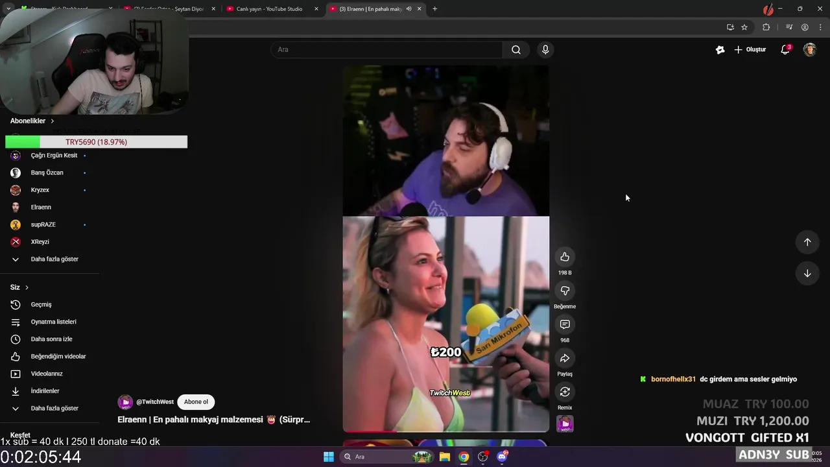Click the Oluştur create button

pyautogui.click(x=750, y=49)
